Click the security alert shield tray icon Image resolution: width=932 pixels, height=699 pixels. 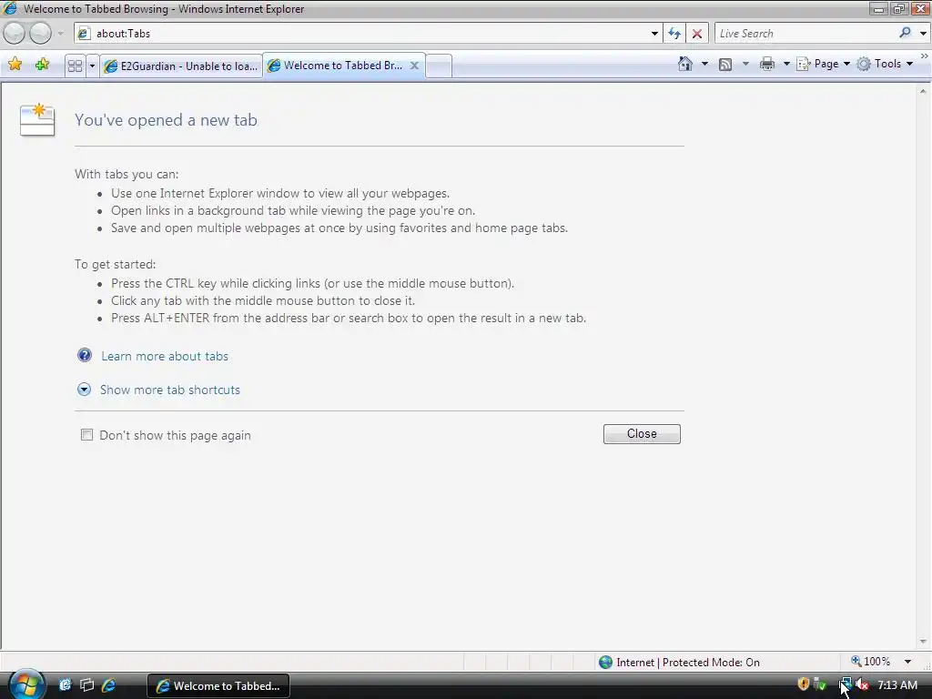click(x=803, y=684)
